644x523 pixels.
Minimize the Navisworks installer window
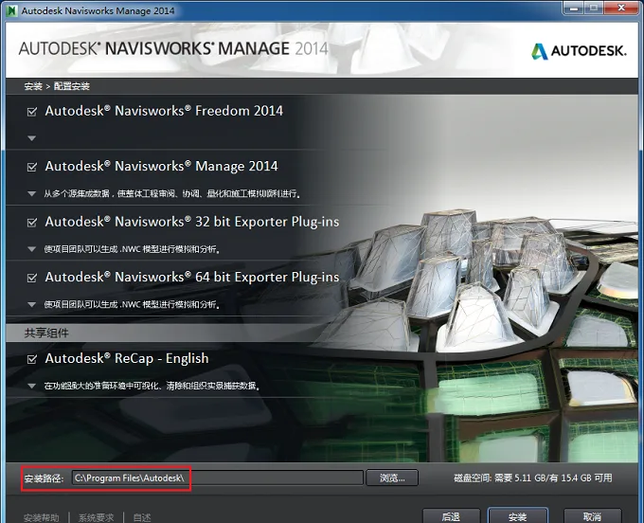575,8
